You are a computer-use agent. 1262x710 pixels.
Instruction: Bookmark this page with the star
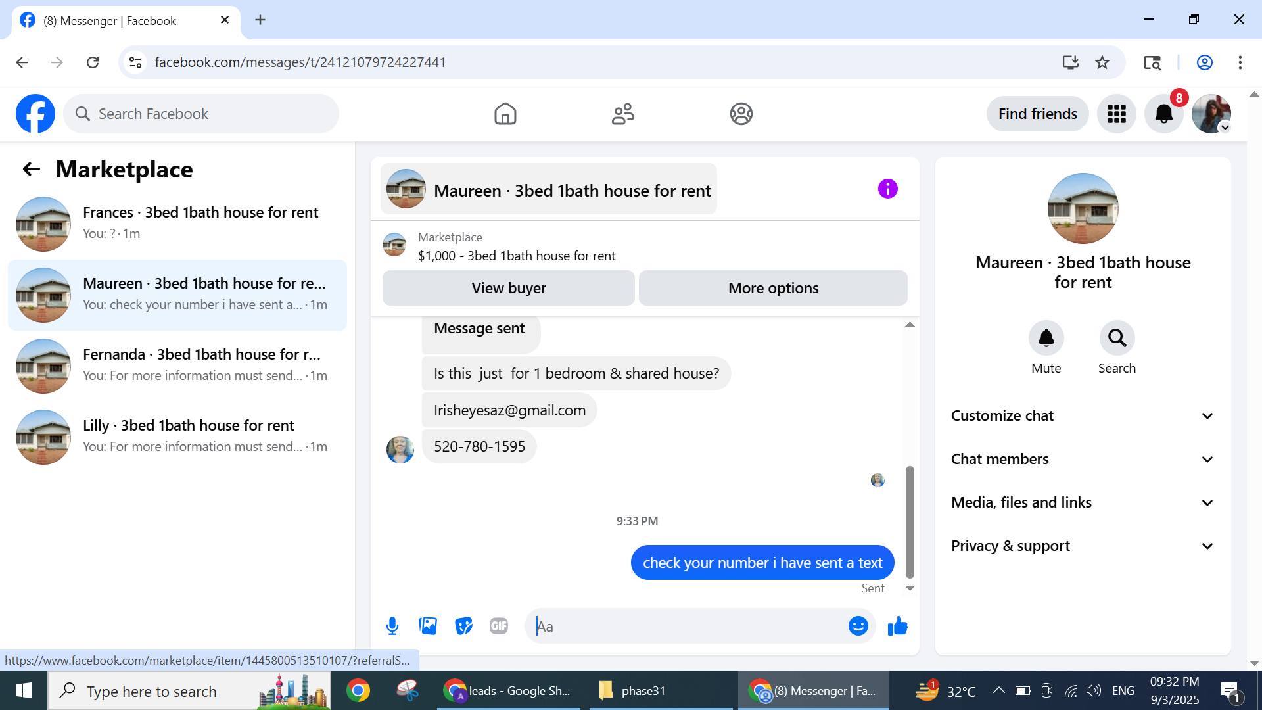1102,62
